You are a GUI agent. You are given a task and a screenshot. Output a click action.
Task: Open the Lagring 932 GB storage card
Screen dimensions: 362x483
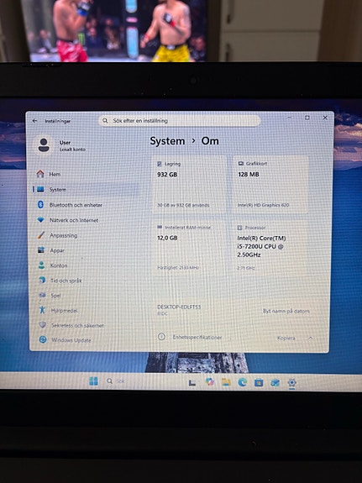[190, 184]
